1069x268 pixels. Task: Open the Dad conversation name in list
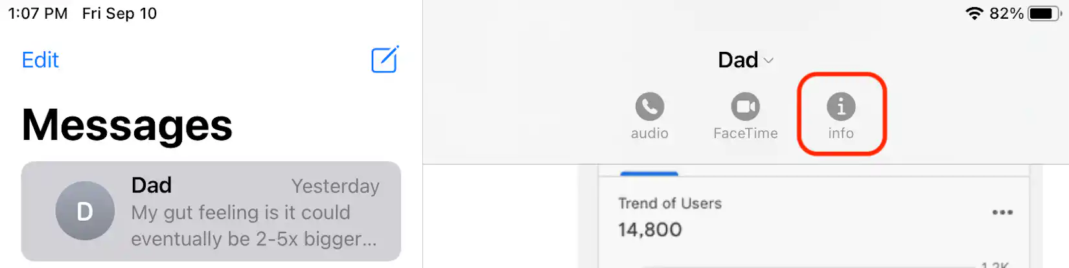(x=152, y=185)
